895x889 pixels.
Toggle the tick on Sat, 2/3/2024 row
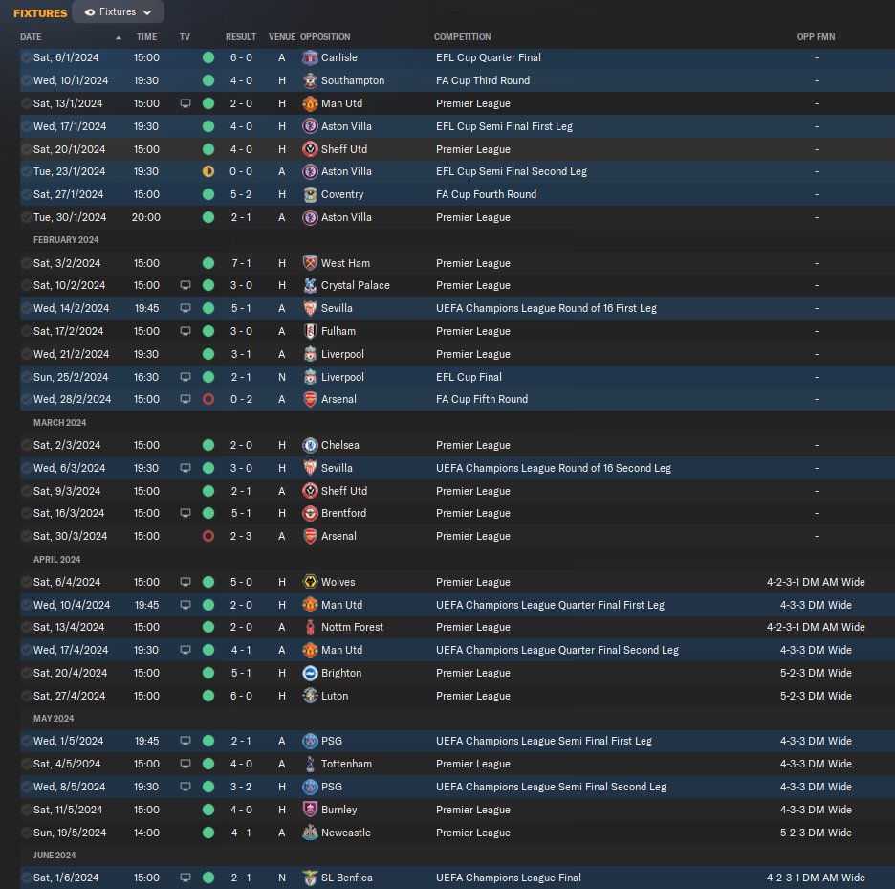click(x=26, y=445)
